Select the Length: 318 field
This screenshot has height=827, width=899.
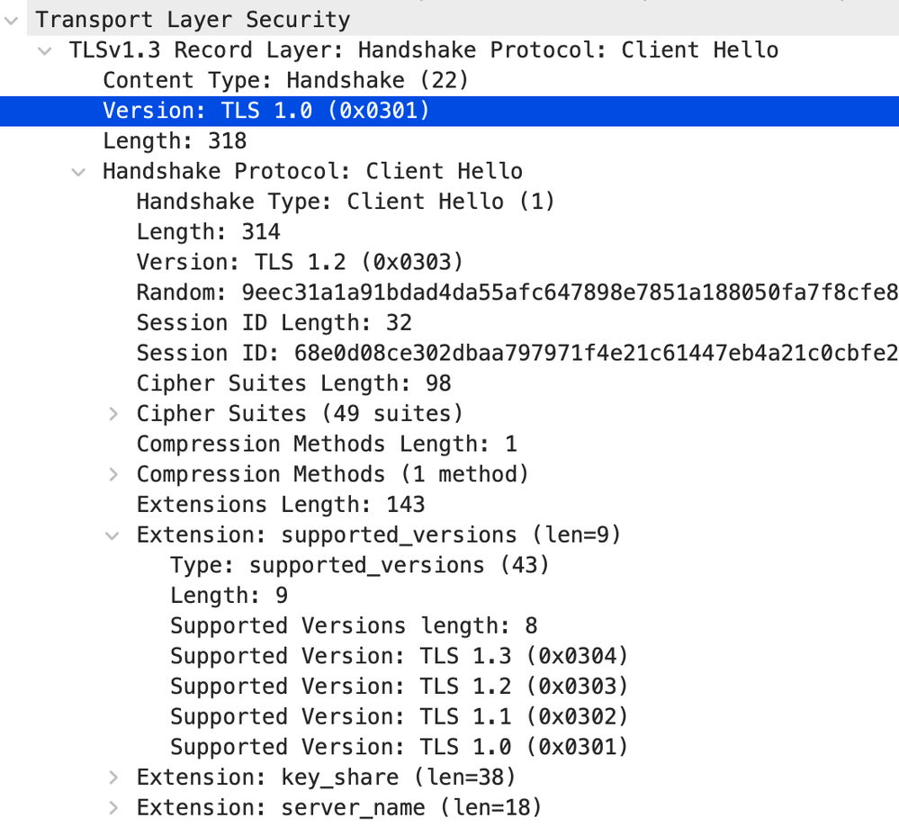click(192, 140)
